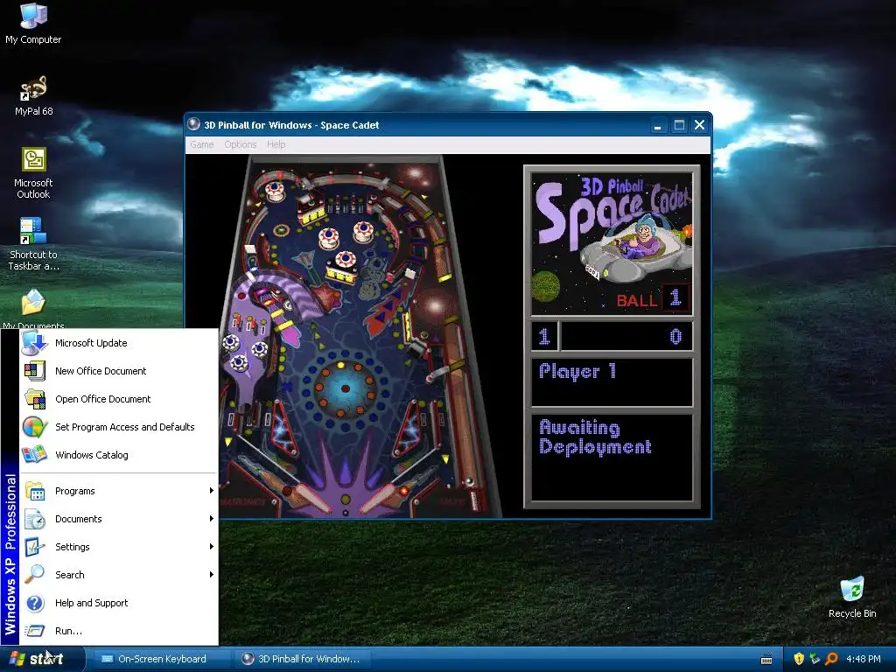The image size is (896, 672).
Task: Expand the Documents submenu arrow
Action: [x=212, y=519]
